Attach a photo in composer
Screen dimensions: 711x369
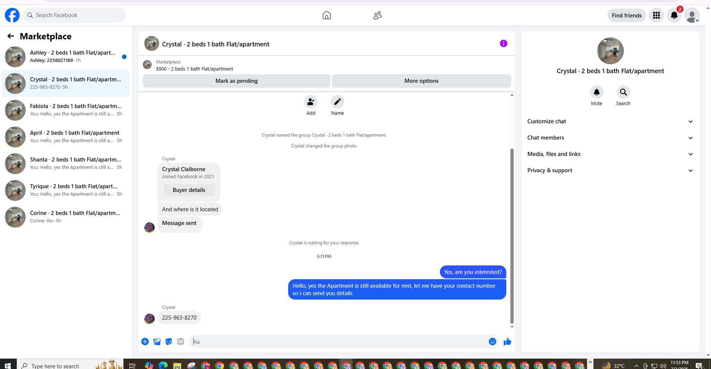(157, 342)
